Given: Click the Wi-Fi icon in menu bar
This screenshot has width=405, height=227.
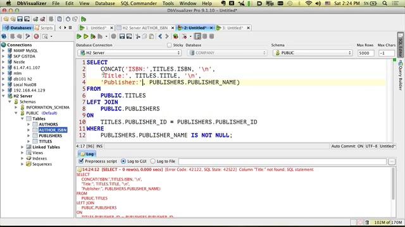Looking at the screenshot, I should pyautogui.click(x=308, y=3).
